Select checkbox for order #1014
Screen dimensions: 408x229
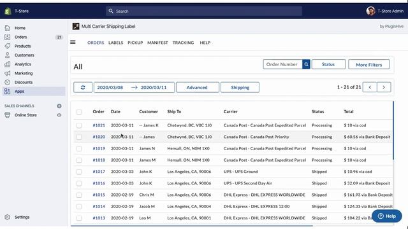point(79,206)
